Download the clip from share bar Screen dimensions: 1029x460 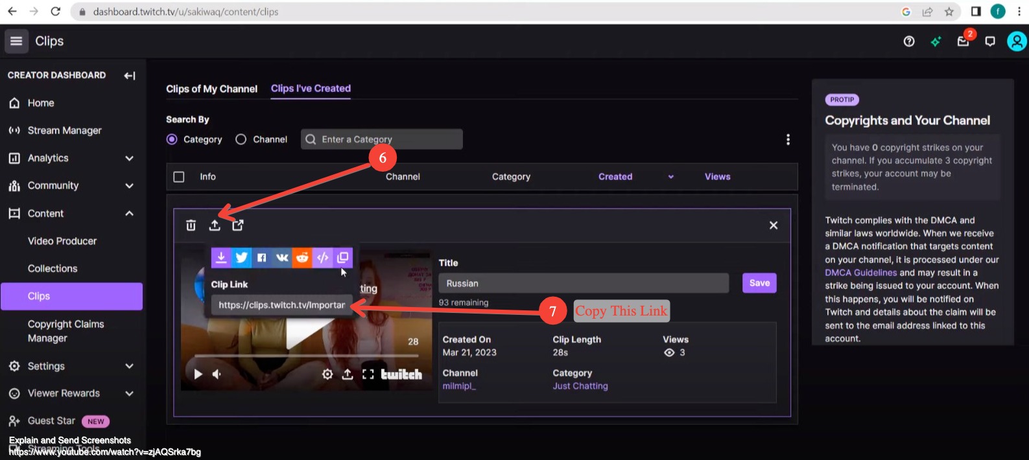[221, 257]
